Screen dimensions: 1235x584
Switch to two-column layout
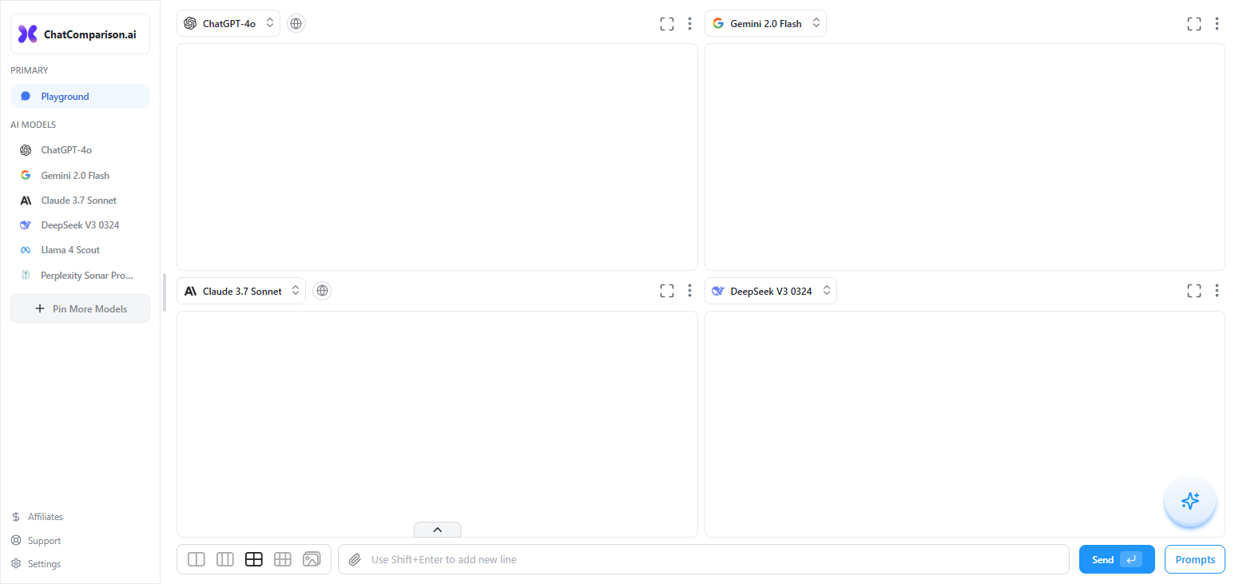[x=197, y=559]
